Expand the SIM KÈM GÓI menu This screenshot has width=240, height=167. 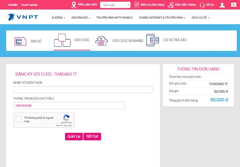pos(81,18)
